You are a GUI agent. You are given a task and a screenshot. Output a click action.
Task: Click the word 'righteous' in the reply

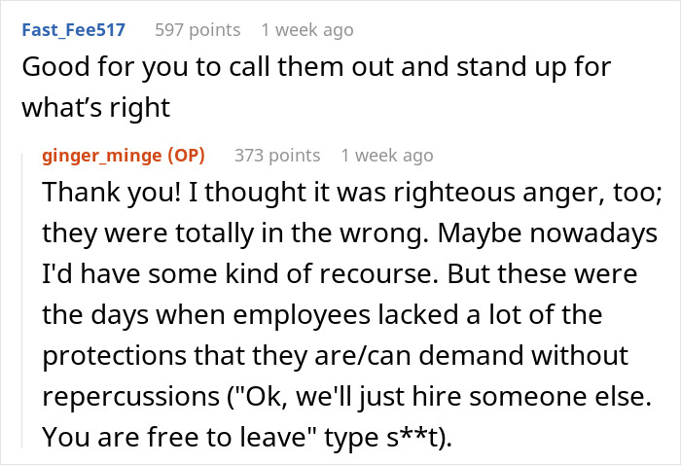(454, 193)
